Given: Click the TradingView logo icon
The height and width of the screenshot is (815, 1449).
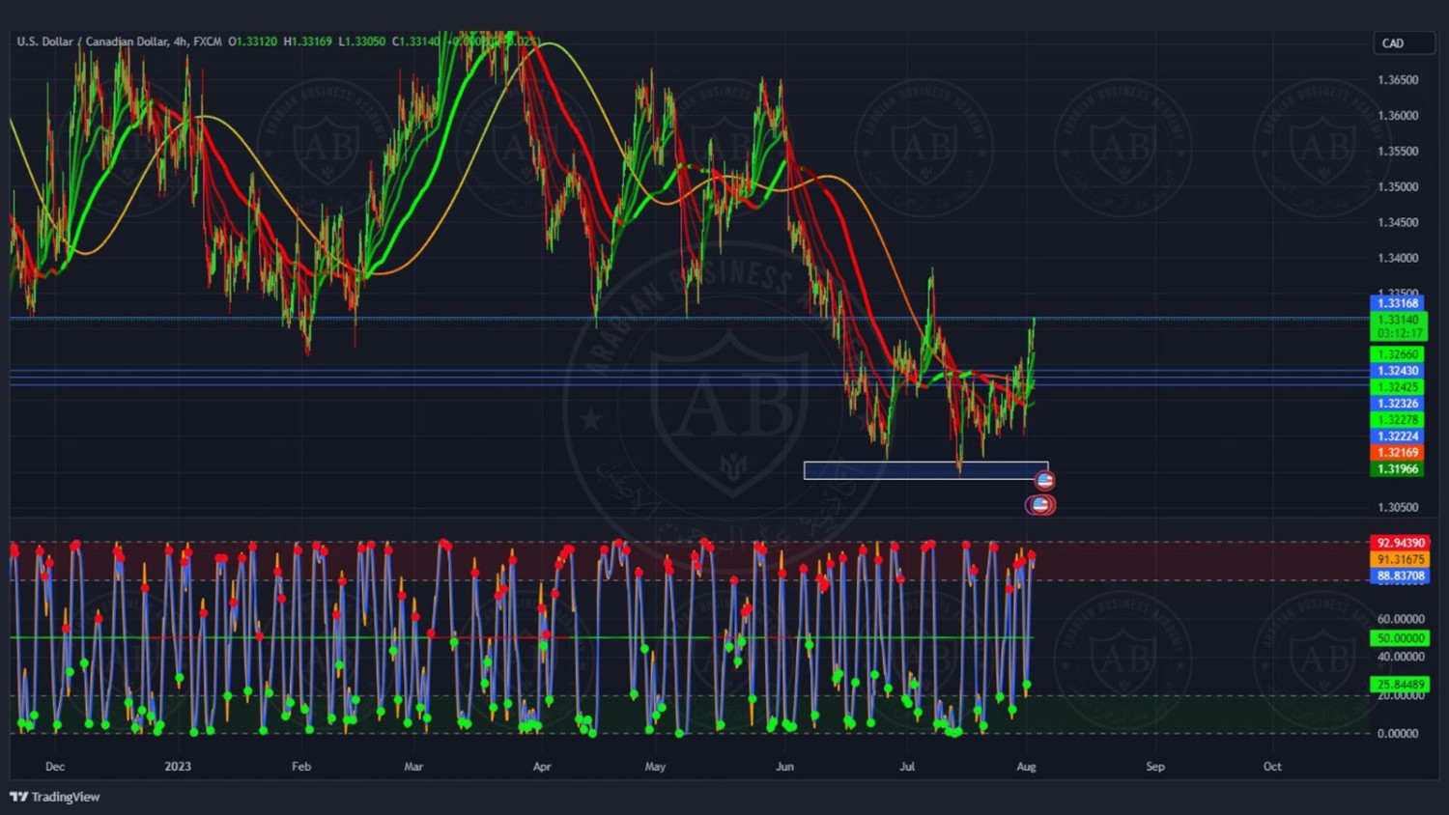Looking at the screenshot, I should point(18,797).
